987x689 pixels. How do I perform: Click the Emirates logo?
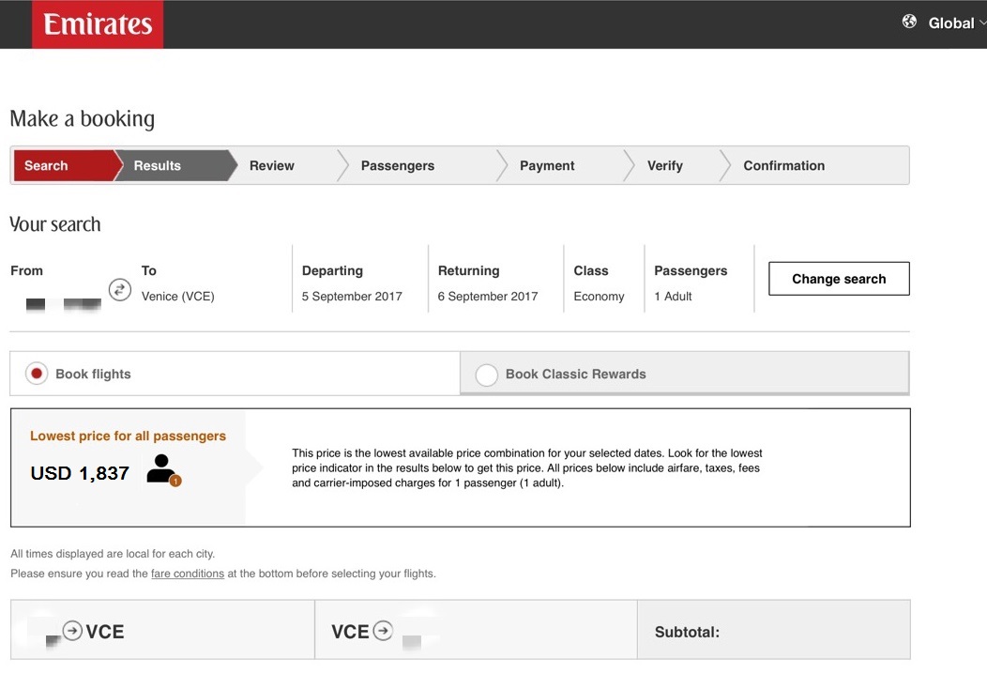[98, 24]
